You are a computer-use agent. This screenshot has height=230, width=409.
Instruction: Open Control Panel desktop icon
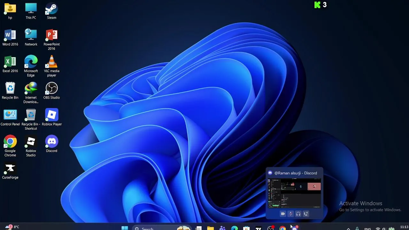(x=10, y=118)
